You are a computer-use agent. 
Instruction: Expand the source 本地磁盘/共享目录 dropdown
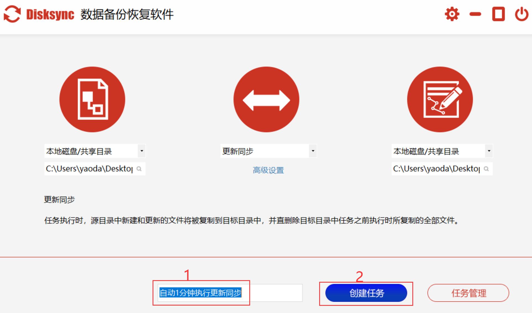(x=142, y=151)
